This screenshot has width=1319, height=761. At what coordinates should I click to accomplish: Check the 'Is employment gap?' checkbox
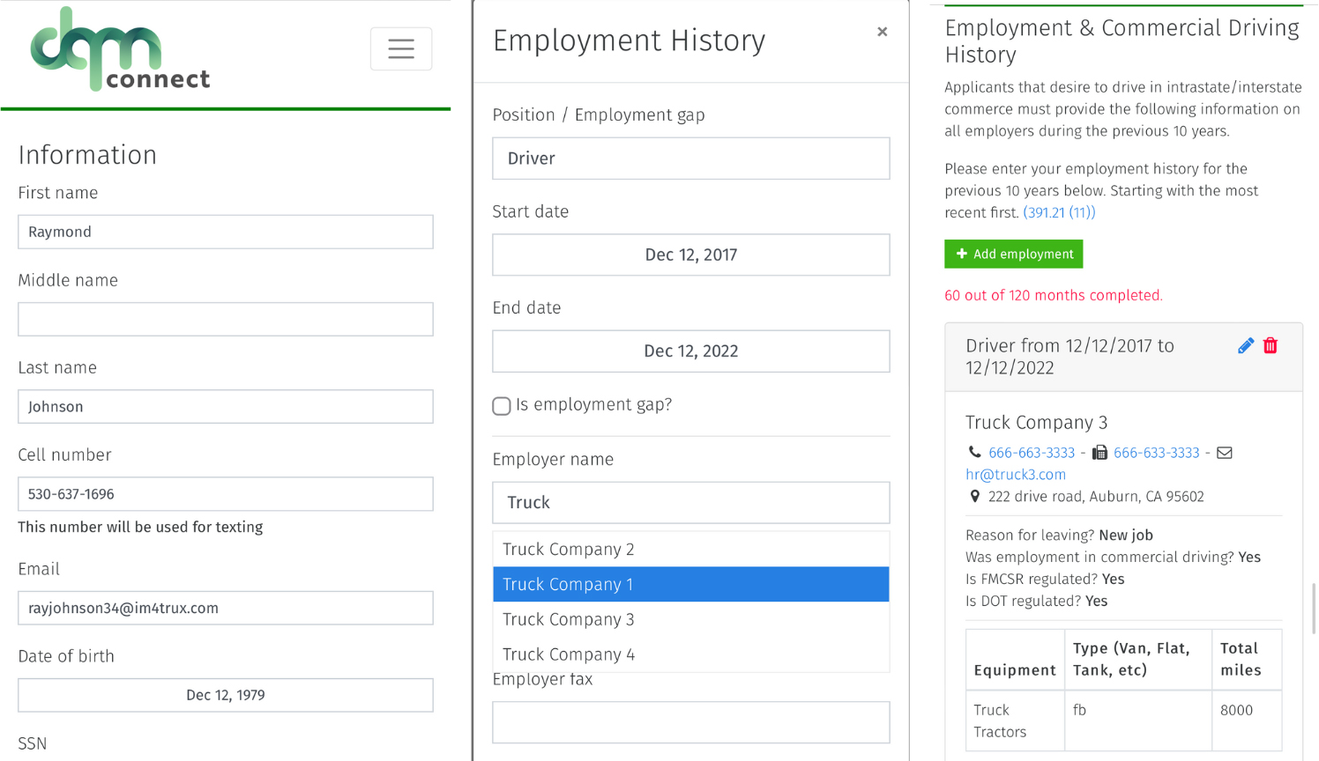pyautogui.click(x=502, y=406)
